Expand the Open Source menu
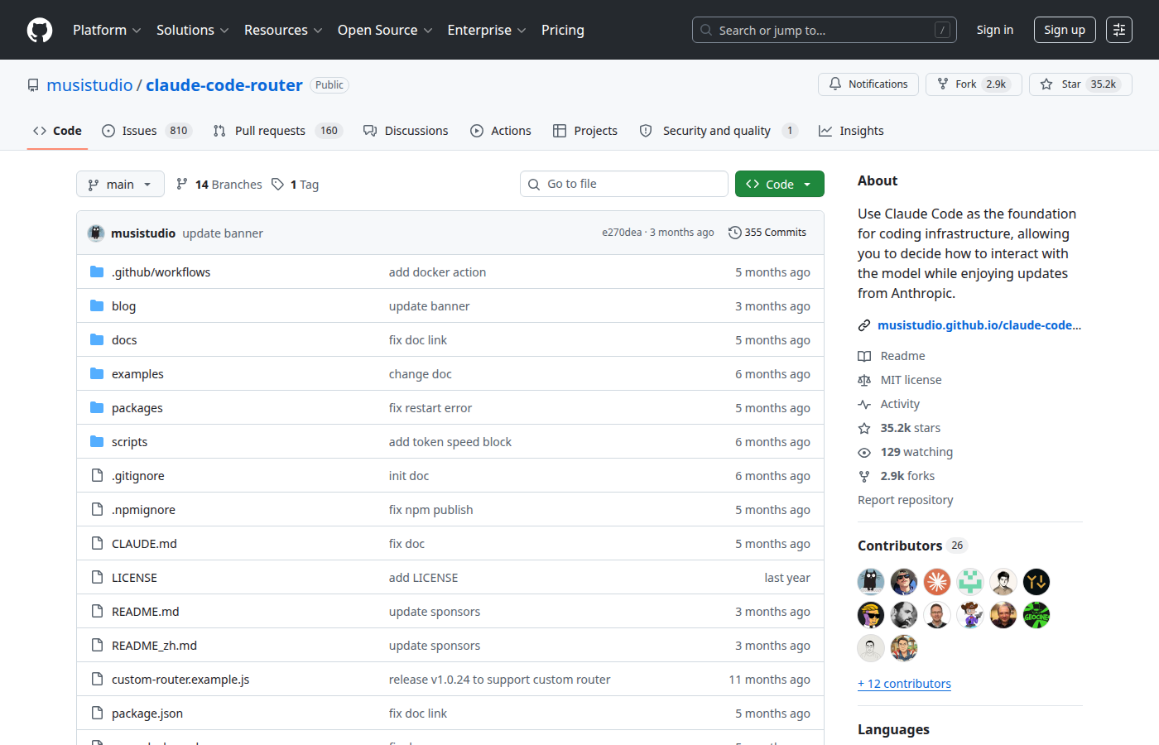Image resolution: width=1159 pixels, height=745 pixels. pos(385,30)
